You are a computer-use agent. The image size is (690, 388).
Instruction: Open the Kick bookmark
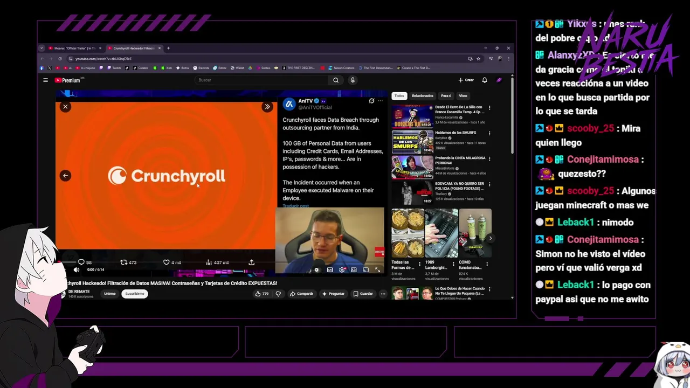pos(165,68)
